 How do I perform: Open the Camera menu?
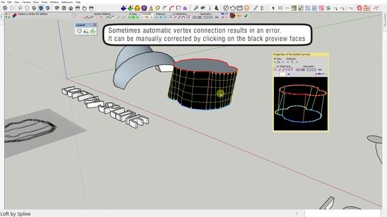click(x=26, y=2)
